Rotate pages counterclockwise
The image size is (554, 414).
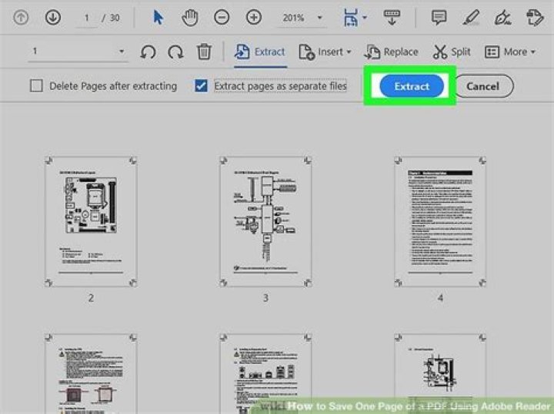148,52
